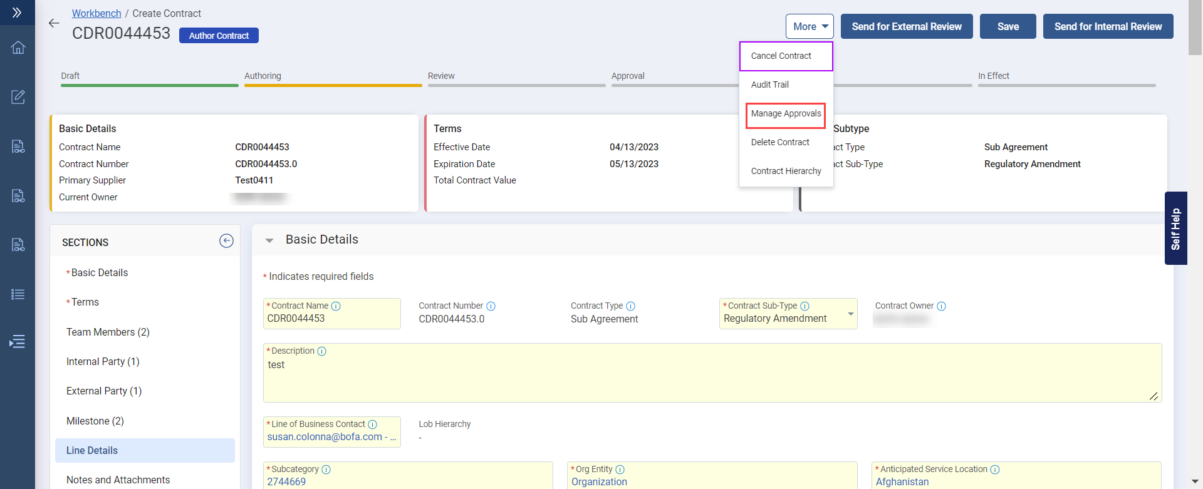Click the Save button
Screen dimensions: 1203x489
pos(1008,26)
